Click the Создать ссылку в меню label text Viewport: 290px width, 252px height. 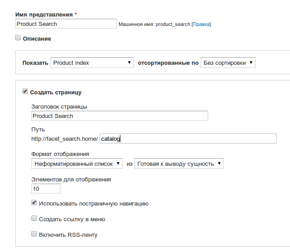point(72,219)
